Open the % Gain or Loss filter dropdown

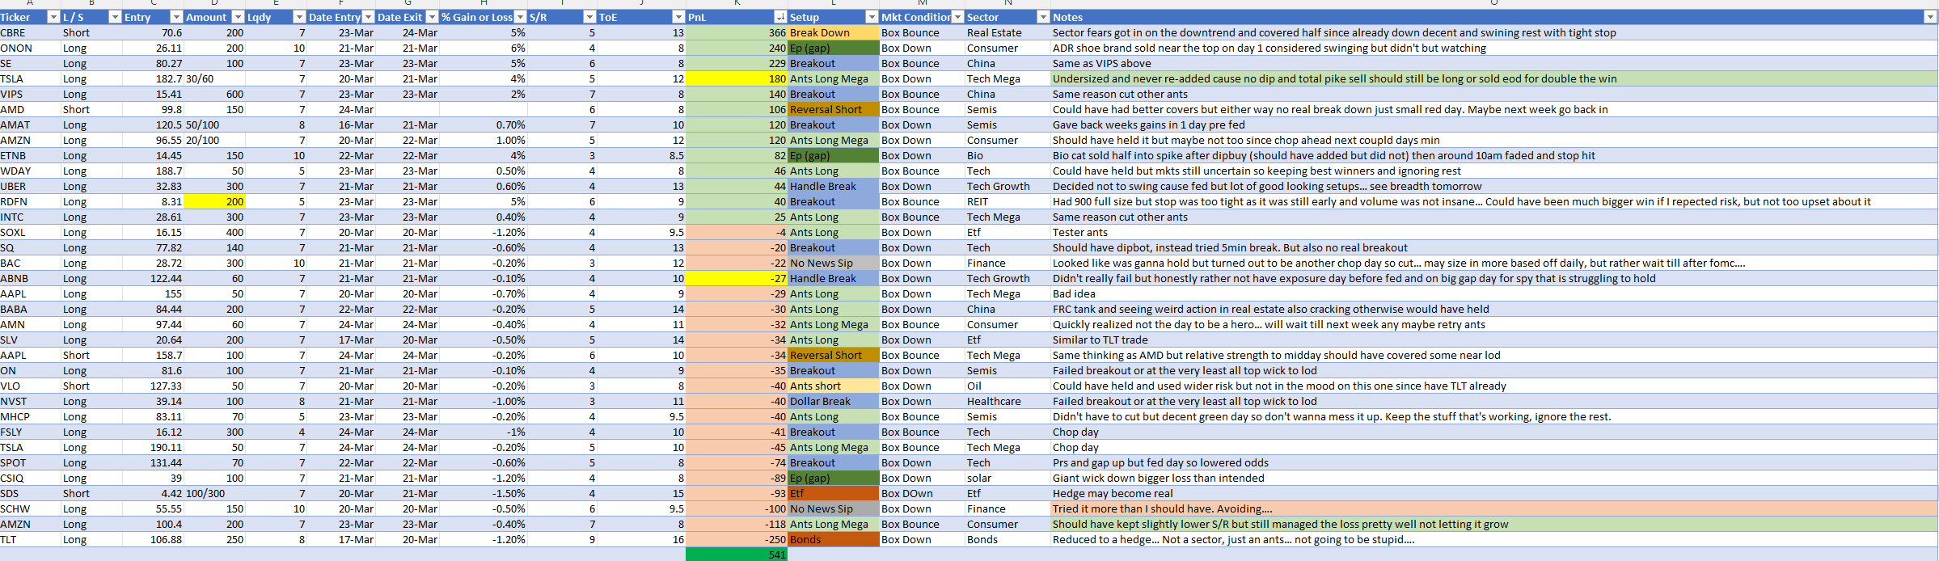pyautogui.click(x=520, y=17)
